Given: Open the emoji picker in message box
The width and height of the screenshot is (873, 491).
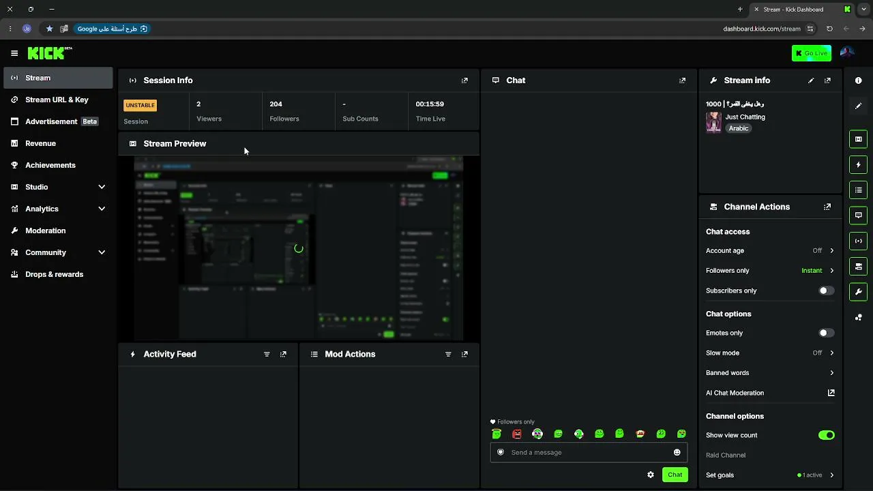Looking at the screenshot, I should [x=677, y=452].
